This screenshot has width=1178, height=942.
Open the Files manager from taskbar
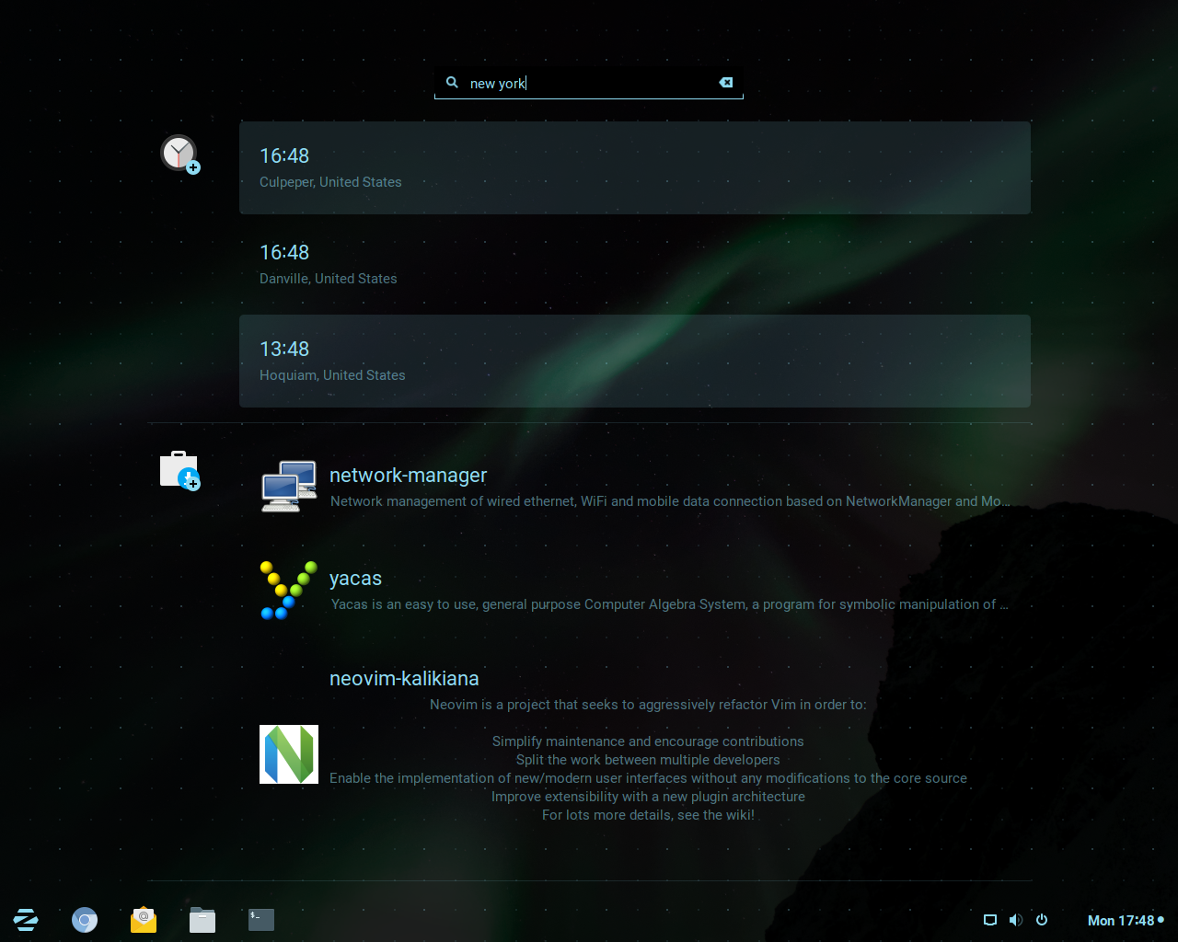(202, 919)
